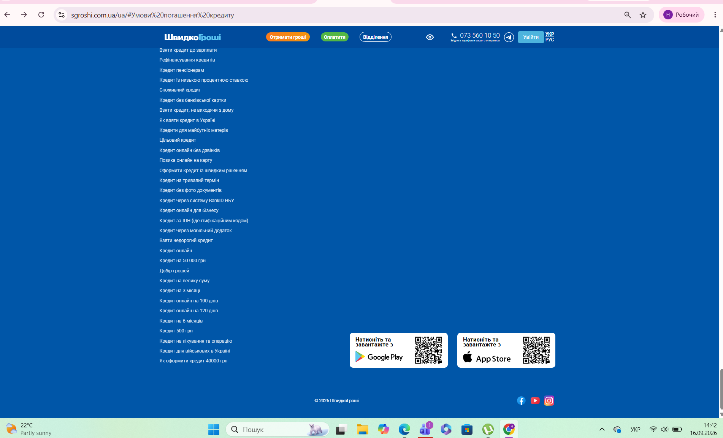The width and height of the screenshot is (723, 438).
Task: Switch site language to РУС
Action: pyautogui.click(x=550, y=40)
